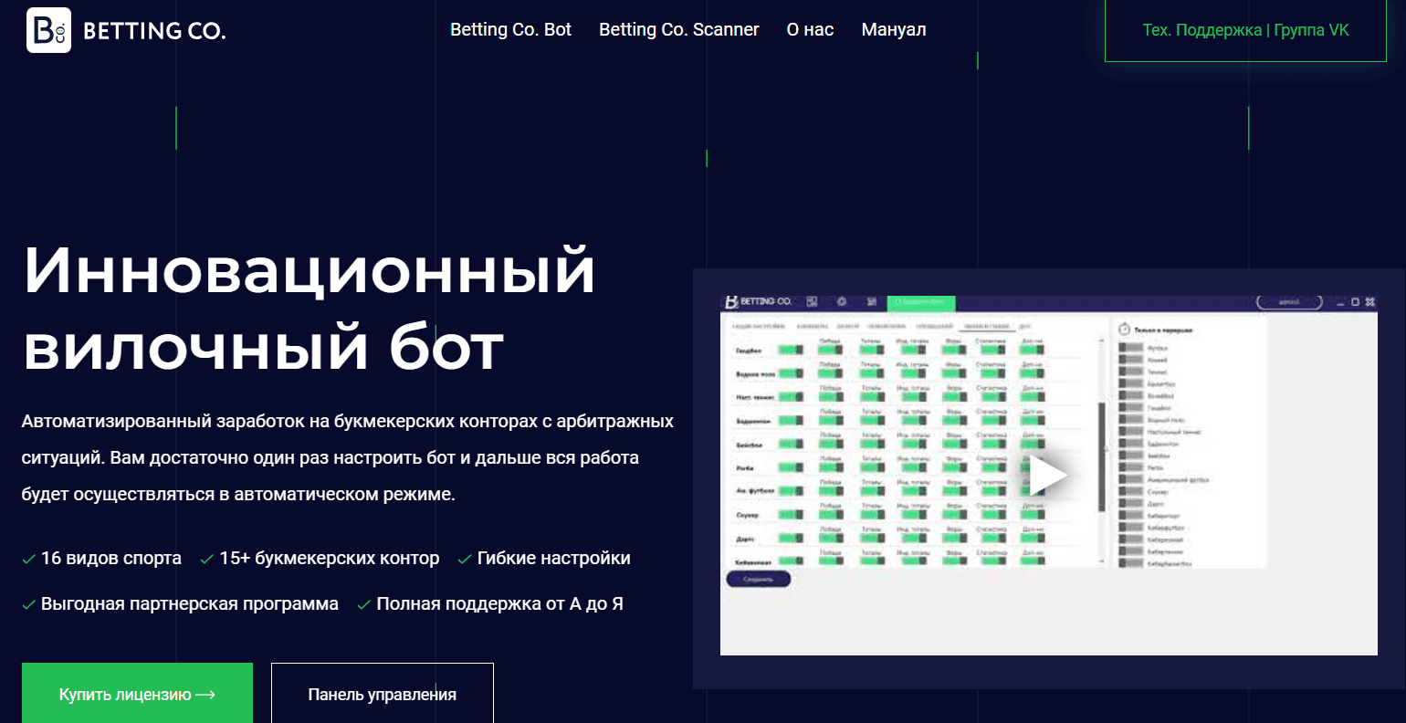Select the text 15+ букмекерских контор

click(x=330, y=558)
